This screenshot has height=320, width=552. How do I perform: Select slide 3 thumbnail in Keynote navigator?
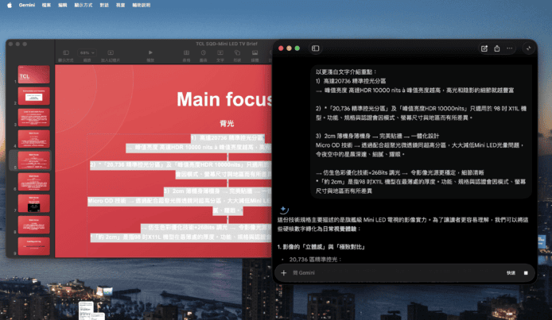(x=33, y=118)
